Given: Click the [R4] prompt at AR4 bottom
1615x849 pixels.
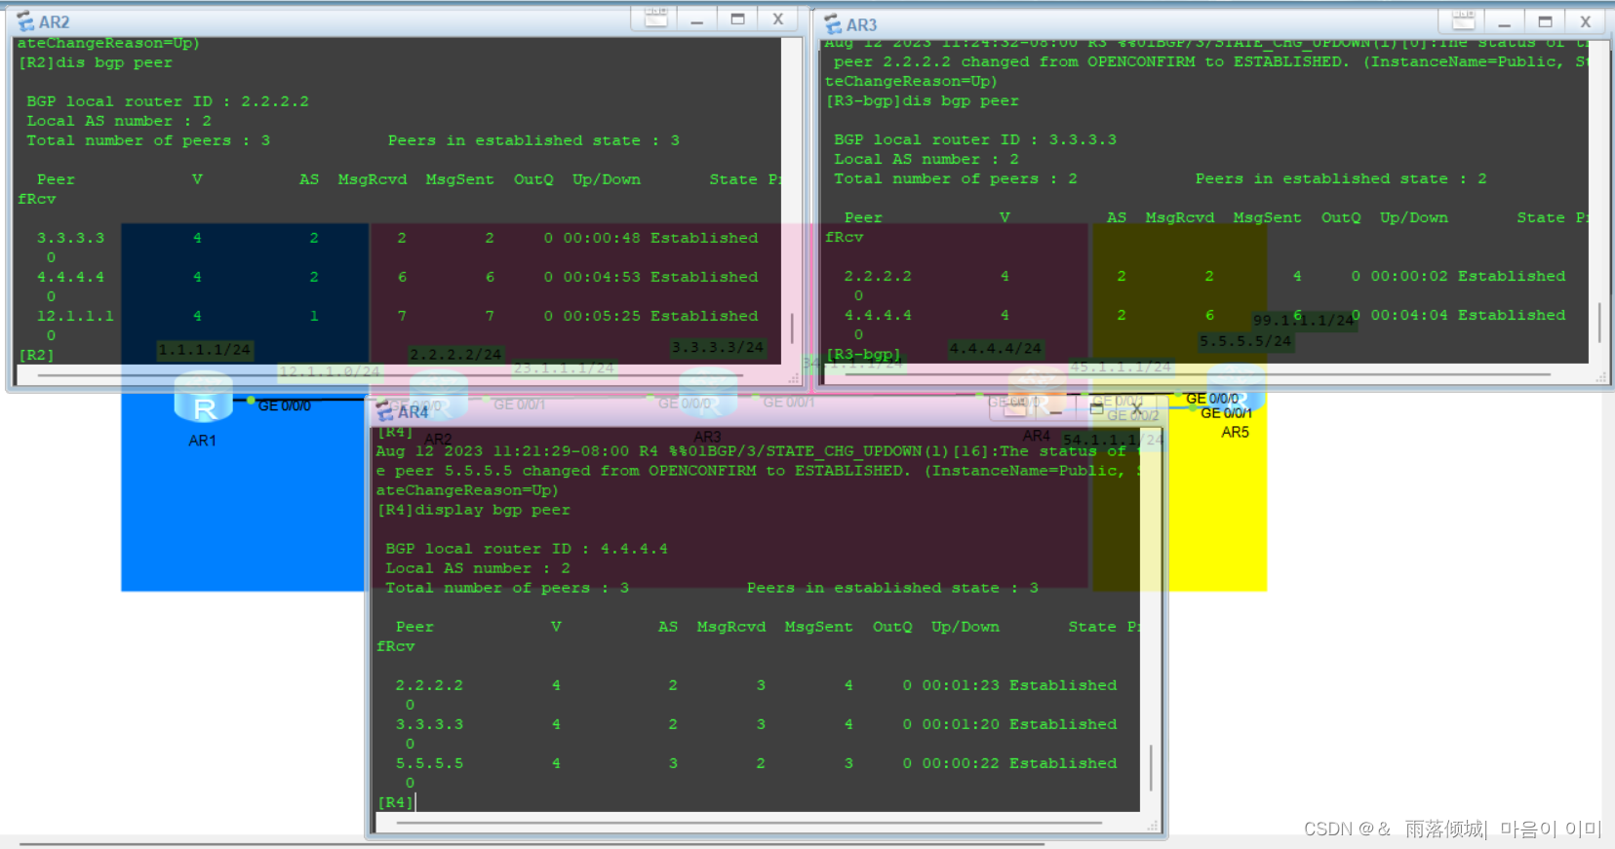Looking at the screenshot, I should [x=395, y=802].
